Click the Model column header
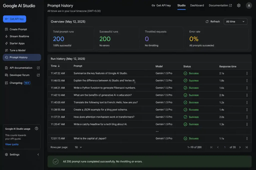Viewport: 256px width, 170px height. click(159, 66)
